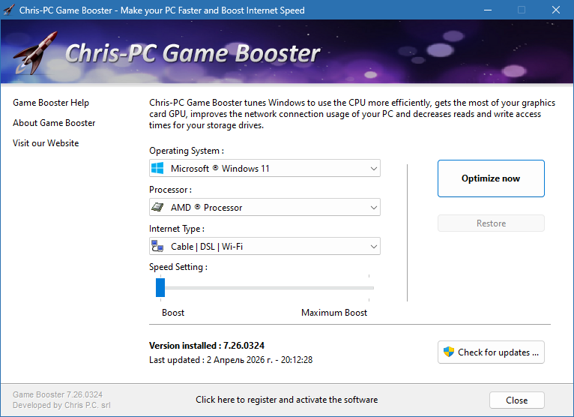Click Check for updates button
The width and height of the screenshot is (574, 417).
(x=491, y=352)
